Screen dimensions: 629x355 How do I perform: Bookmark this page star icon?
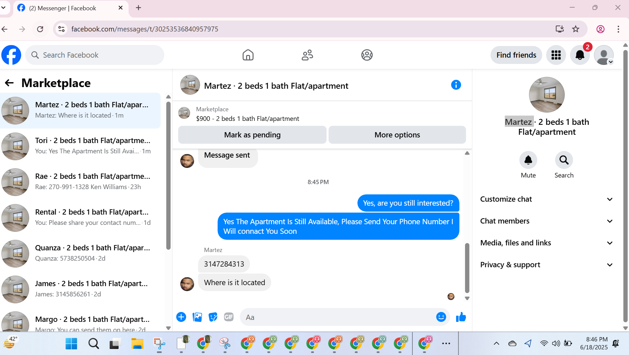pyautogui.click(x=576, y=29)
